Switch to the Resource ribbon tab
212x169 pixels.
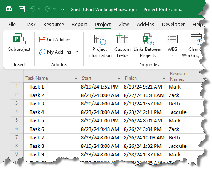tap(54, 24)
